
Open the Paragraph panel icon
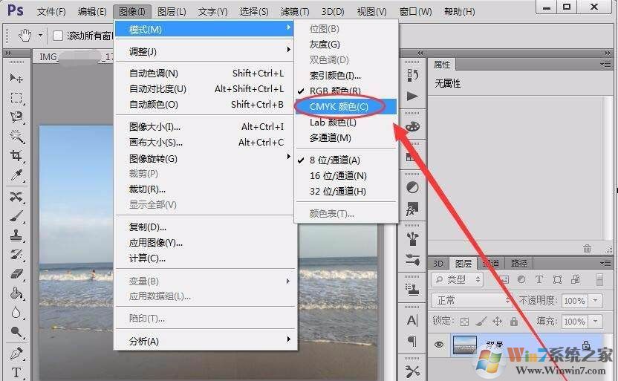pyautogui.click(x=413, y=341)
